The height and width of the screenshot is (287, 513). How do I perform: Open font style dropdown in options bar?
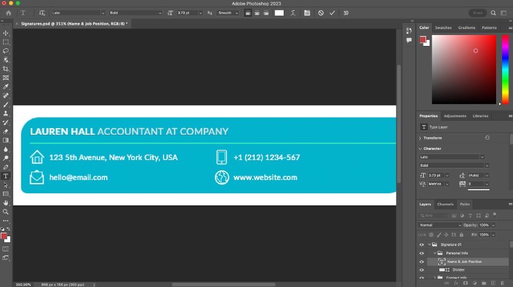click(160, 13)
